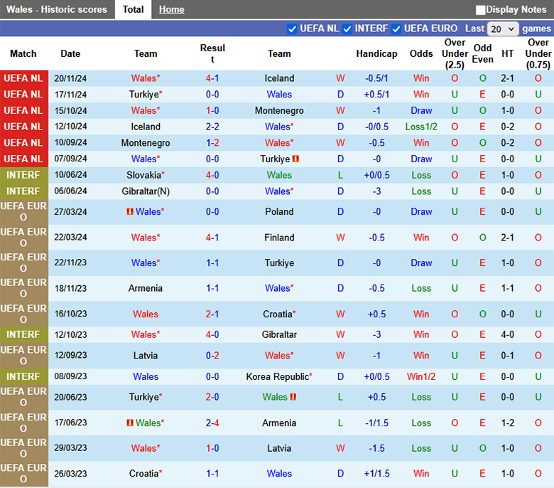The height and width of the screenshot is (488, 554).
Task: Open the Home tab link
Action: pyautogui.click(x=172, y=9)
